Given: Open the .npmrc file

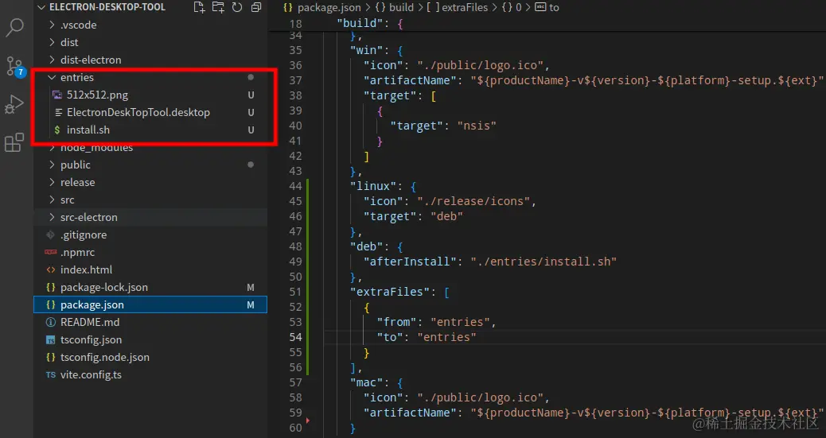Looking at the screenshot, I should tap(150, 252).
